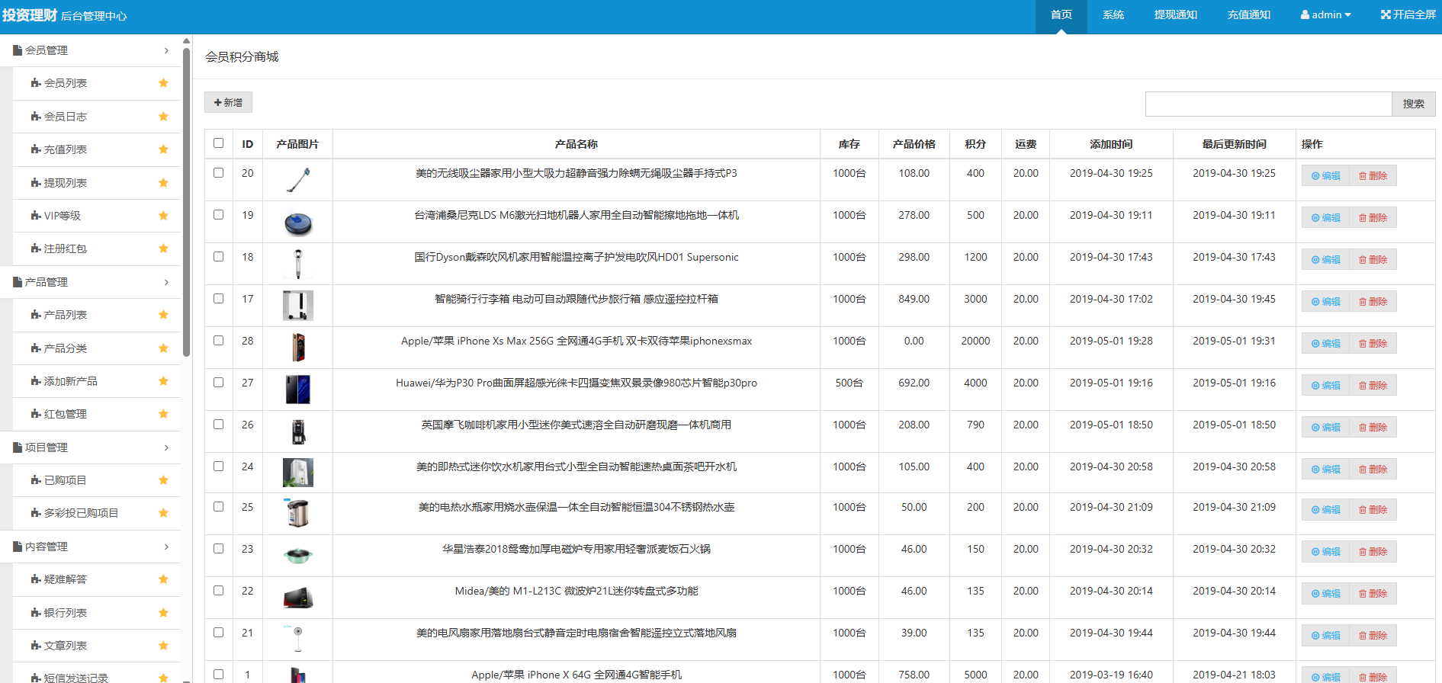The height and width of the screenshot is (683, 1442).
Task: Click the 开启全屏 fullscreen icon
Action: click(1386, 14)
